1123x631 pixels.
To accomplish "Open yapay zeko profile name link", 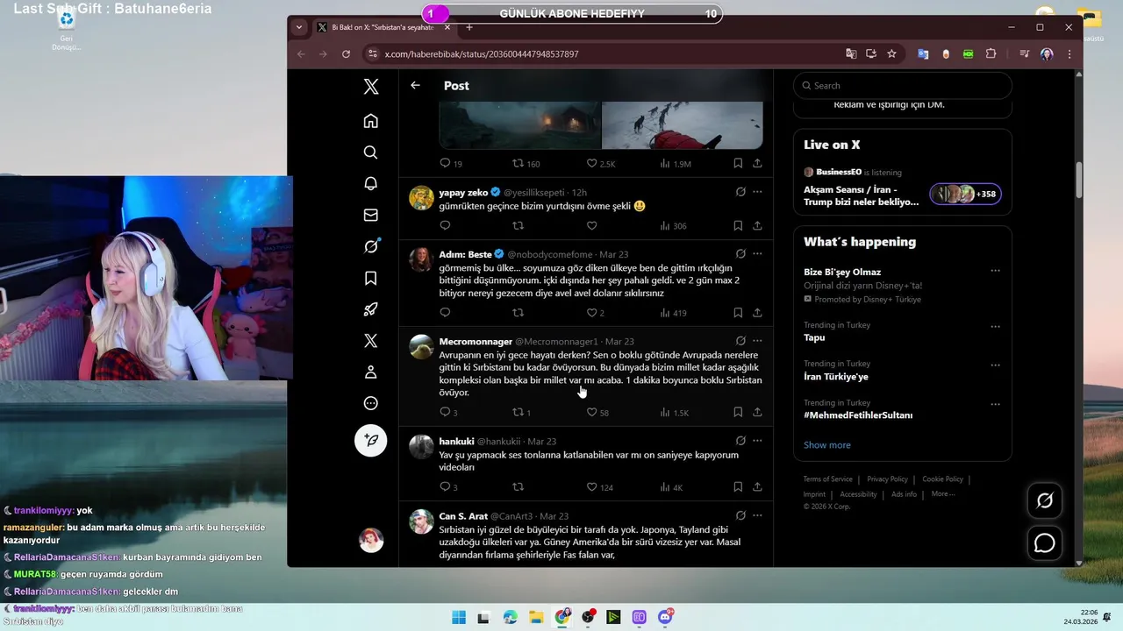I will 463,193.
